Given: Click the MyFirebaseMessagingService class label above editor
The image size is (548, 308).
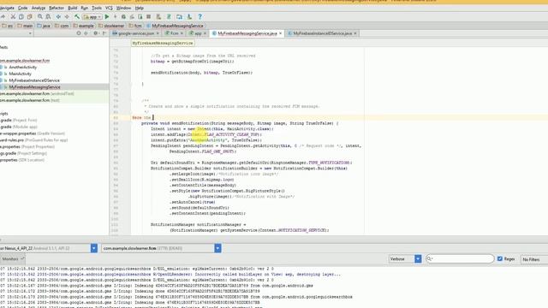Looking at the screenshot, I should click(x=163, y=43).
